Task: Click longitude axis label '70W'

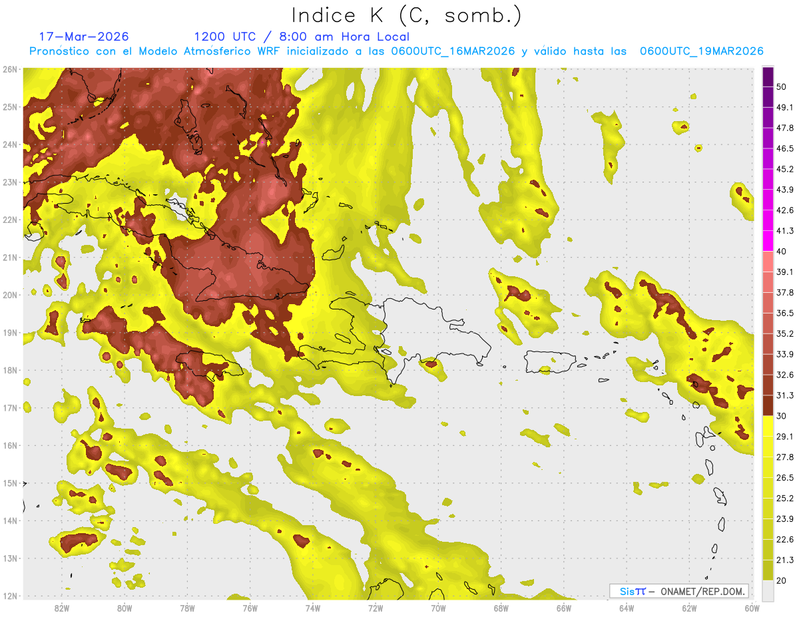Action: 438,608
